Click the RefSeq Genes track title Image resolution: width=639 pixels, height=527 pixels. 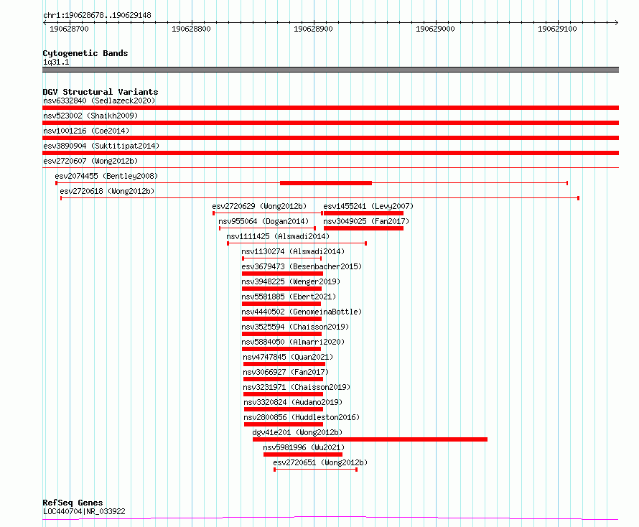coord(73,503)
